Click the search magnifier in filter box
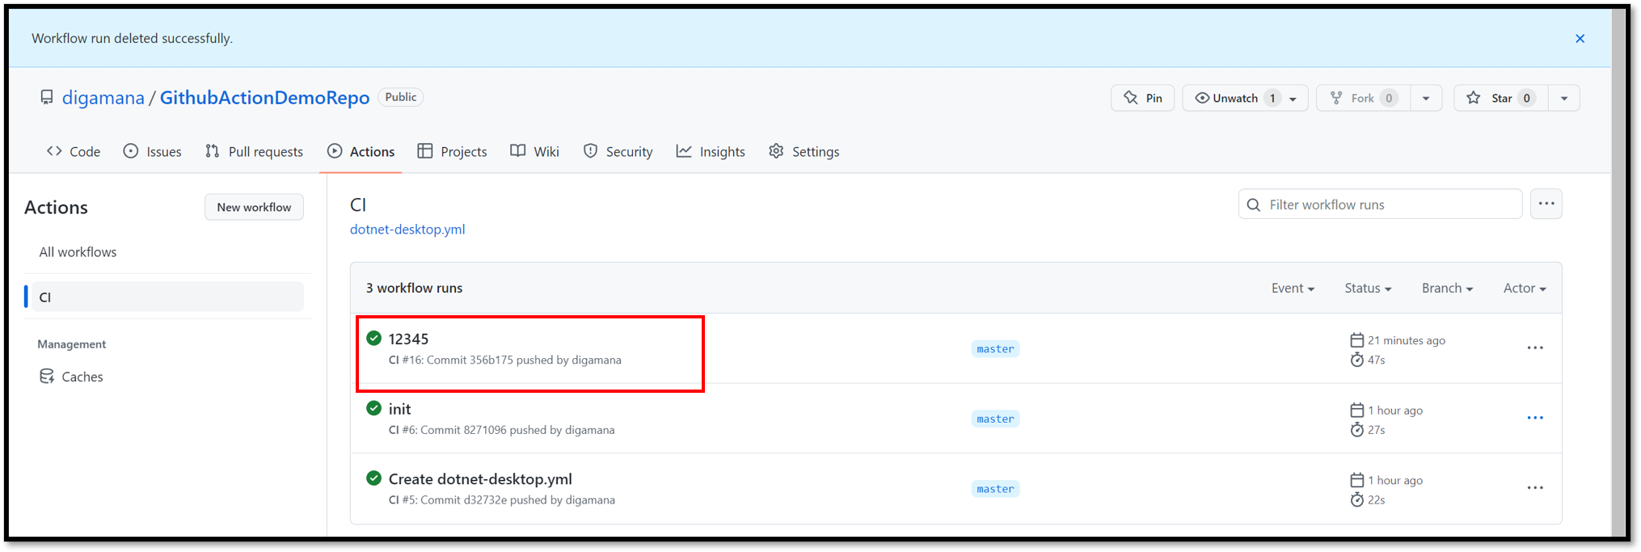 (x=1254, y=205)
